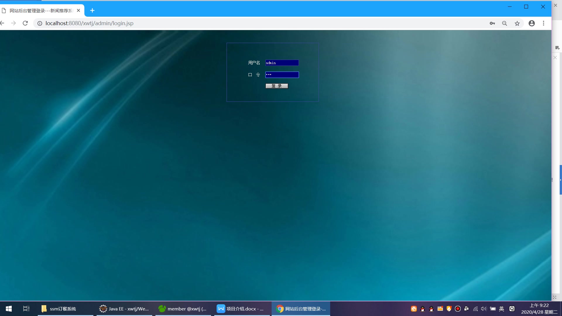Click the browser forward arrow
The width and height of the screenshot is (562, 316).
(x=13, y=23)
